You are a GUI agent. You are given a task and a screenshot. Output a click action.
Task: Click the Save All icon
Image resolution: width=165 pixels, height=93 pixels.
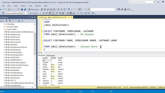(x=25, y=10)
